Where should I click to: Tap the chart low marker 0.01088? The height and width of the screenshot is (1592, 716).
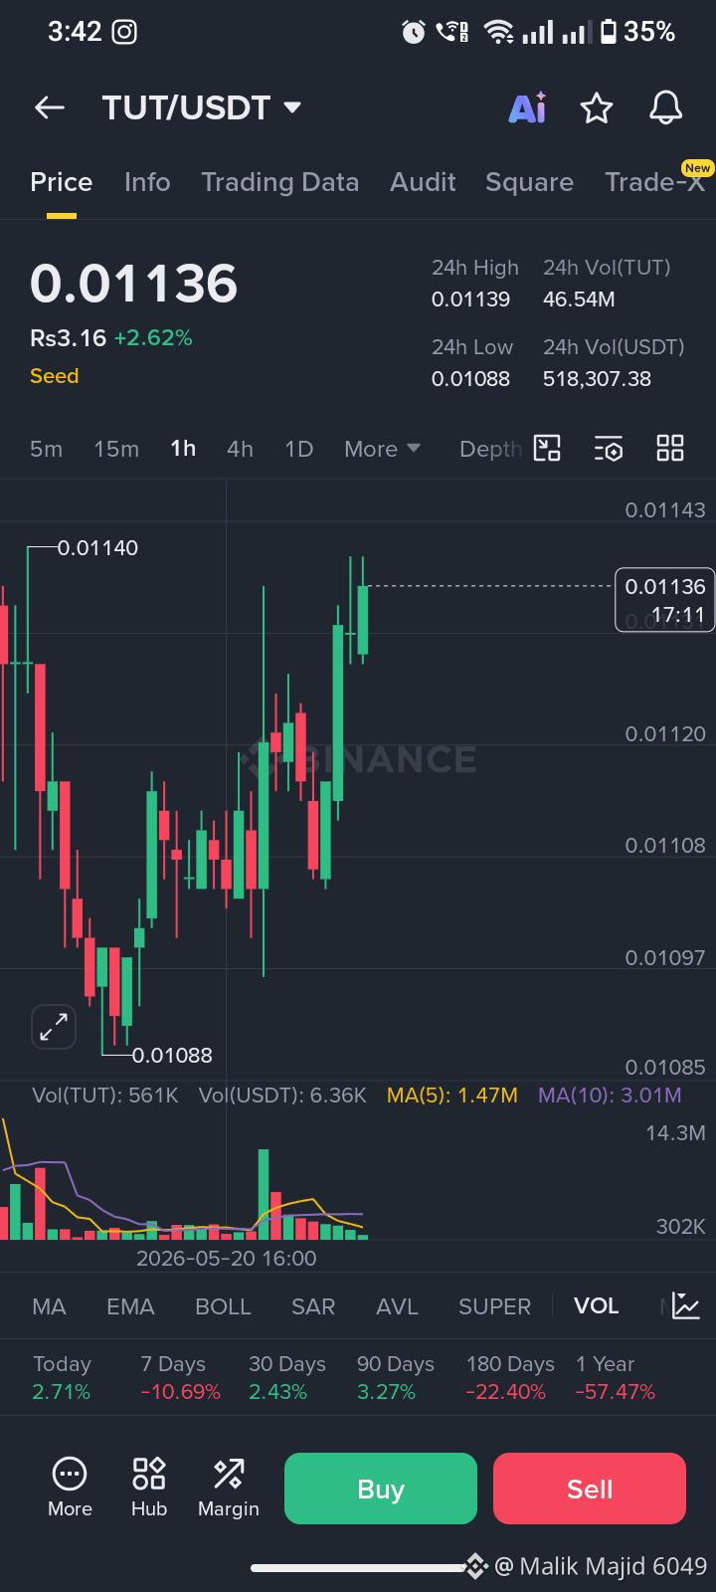point(172,1056)
